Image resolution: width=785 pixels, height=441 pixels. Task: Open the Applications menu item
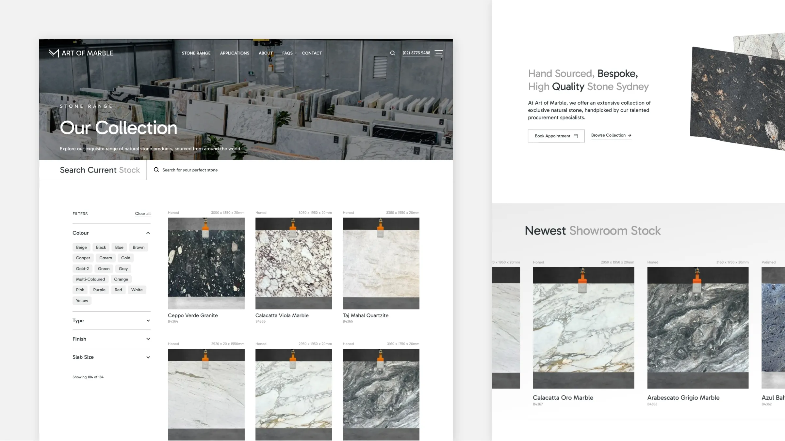pos(235,53)
